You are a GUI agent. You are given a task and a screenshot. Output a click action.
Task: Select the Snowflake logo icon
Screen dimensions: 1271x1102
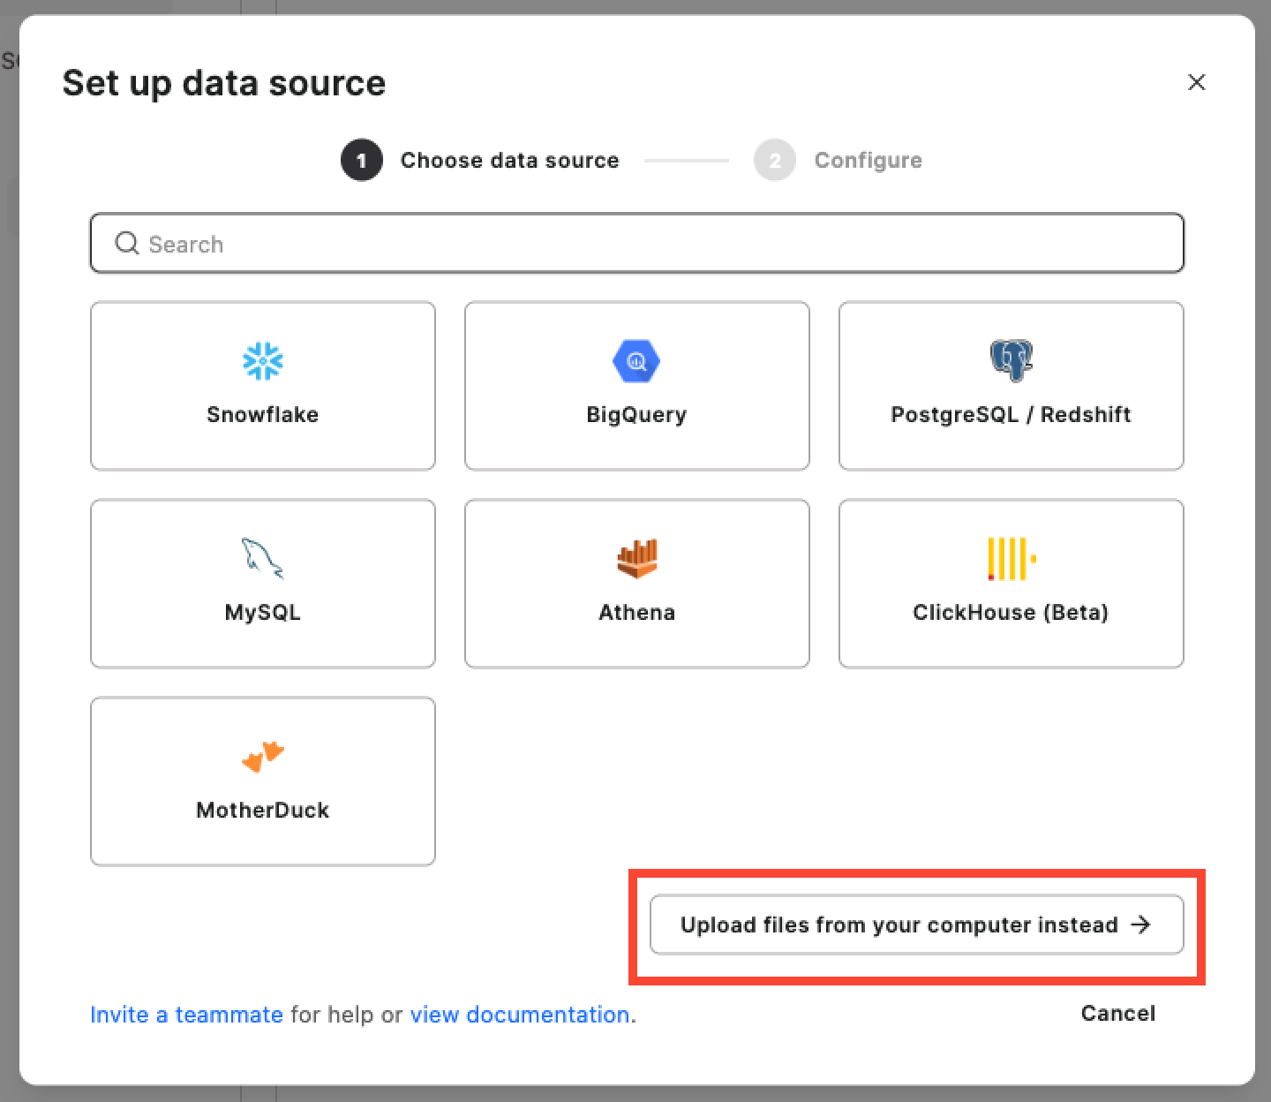click(262, 361)
